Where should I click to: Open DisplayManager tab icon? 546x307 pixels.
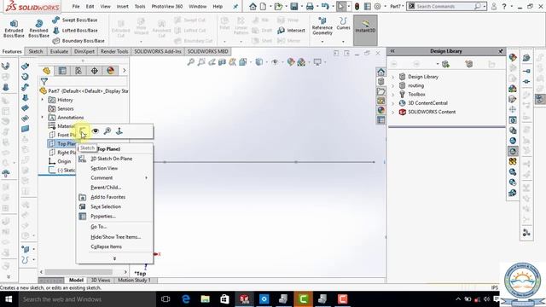pos(110,71)
